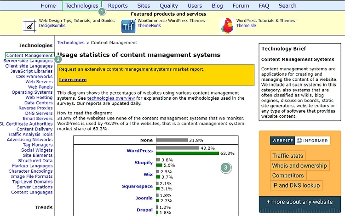Select Server-side Languages in sidebar
The width and height of the screenshot is (345, 216).
(28, 61)
